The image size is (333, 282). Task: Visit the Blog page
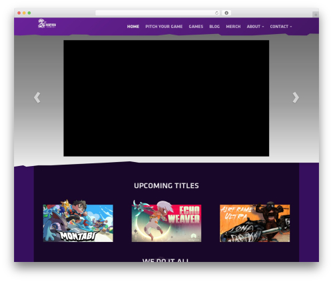[214, 27]
